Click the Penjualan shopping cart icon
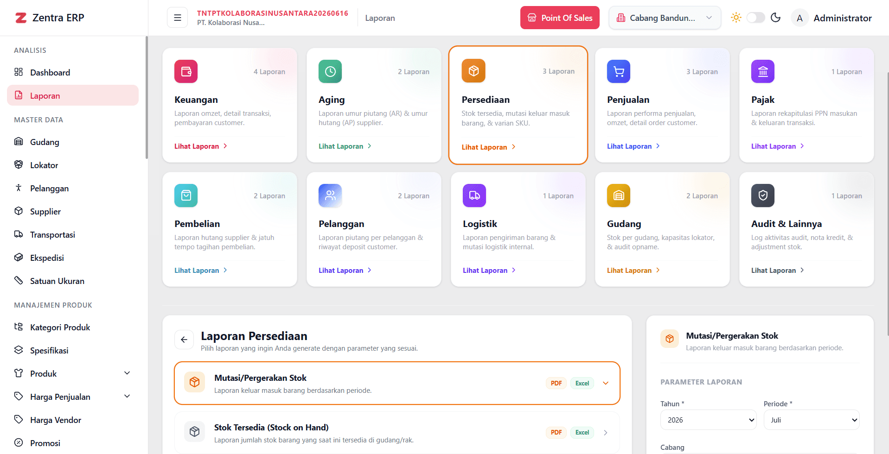889x454 pixels. pos(619,71)
